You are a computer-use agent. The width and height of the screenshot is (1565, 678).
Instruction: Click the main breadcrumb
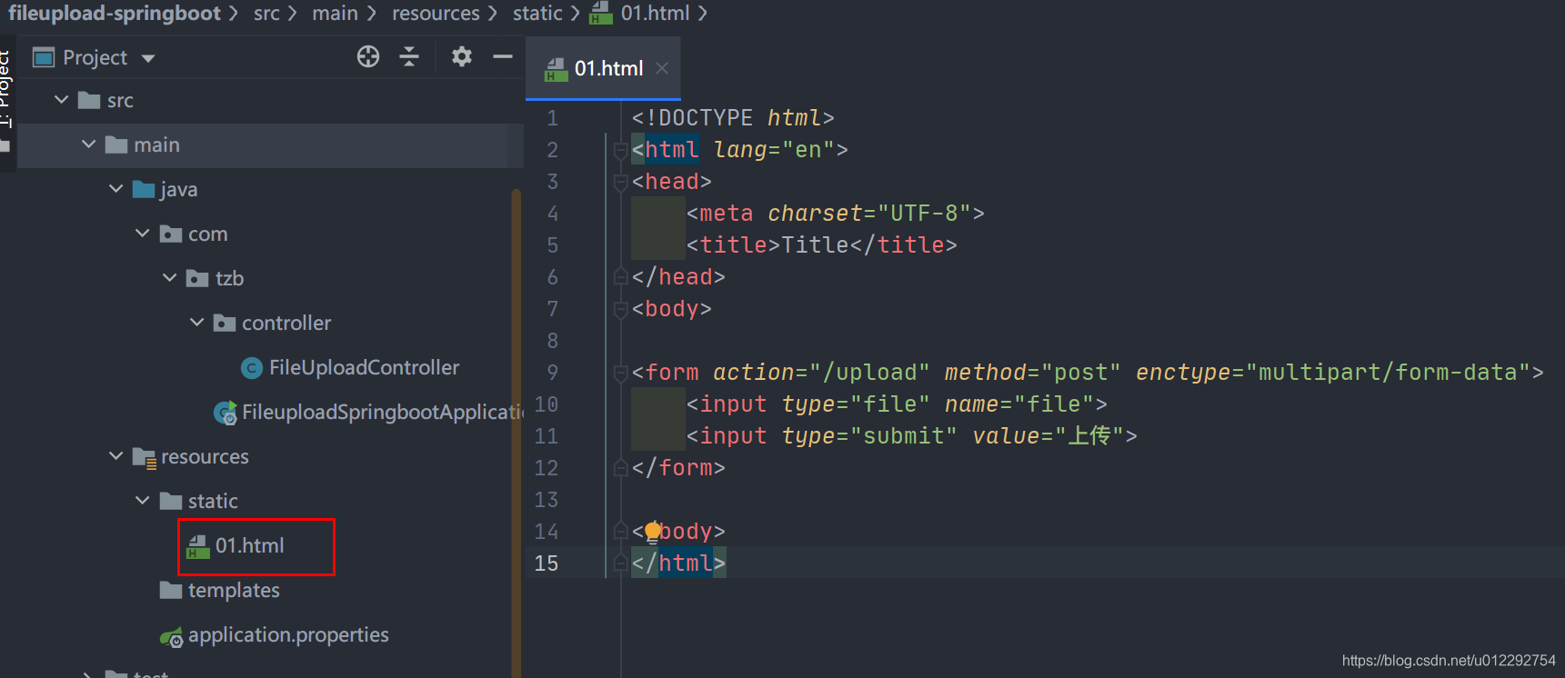click(x=335, y=13)
